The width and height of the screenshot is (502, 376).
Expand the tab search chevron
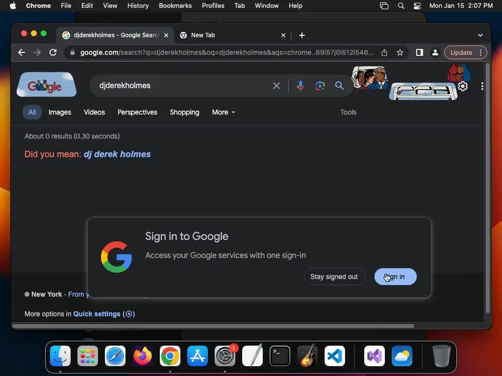tap(480, 35)
